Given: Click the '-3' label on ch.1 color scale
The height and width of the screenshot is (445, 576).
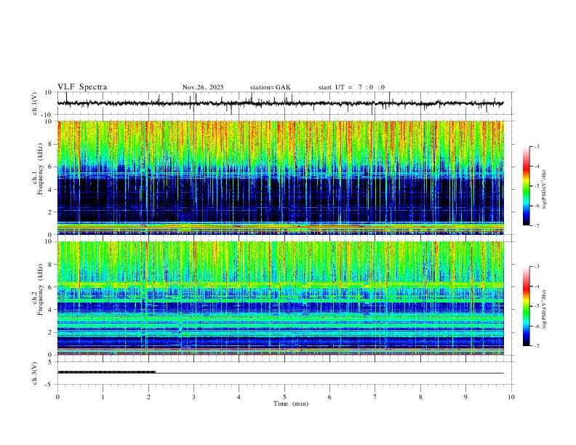Looking at the screenshot, I should pyautogui.click(x=536, y=146).
